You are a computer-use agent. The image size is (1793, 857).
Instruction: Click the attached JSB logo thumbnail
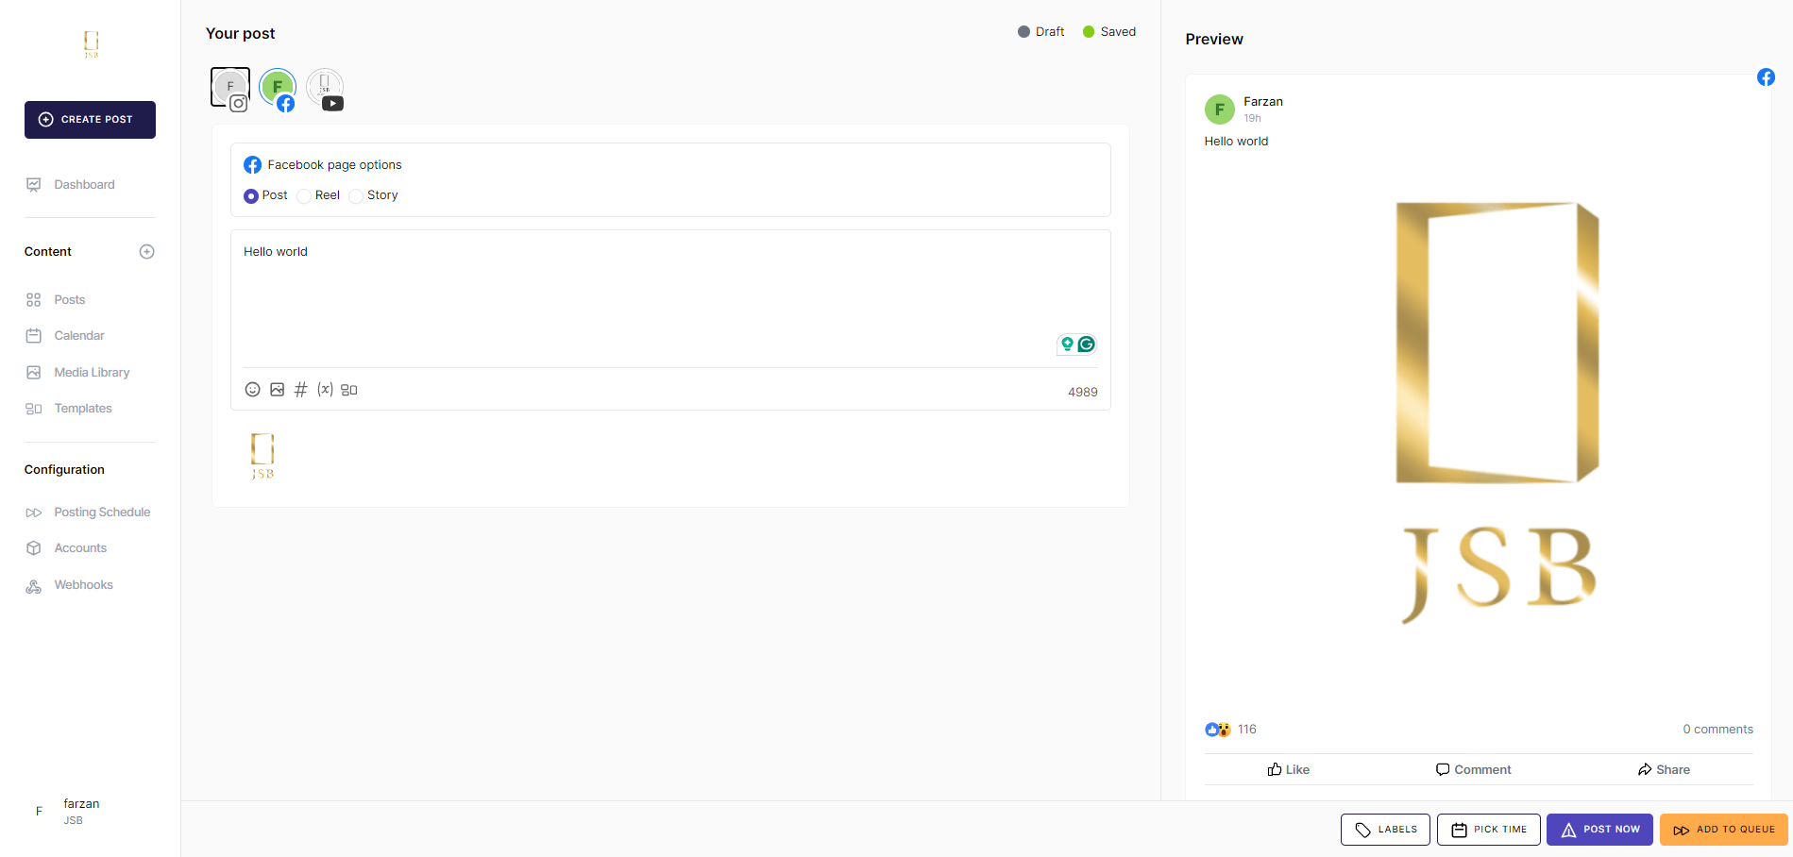[262, 457]
